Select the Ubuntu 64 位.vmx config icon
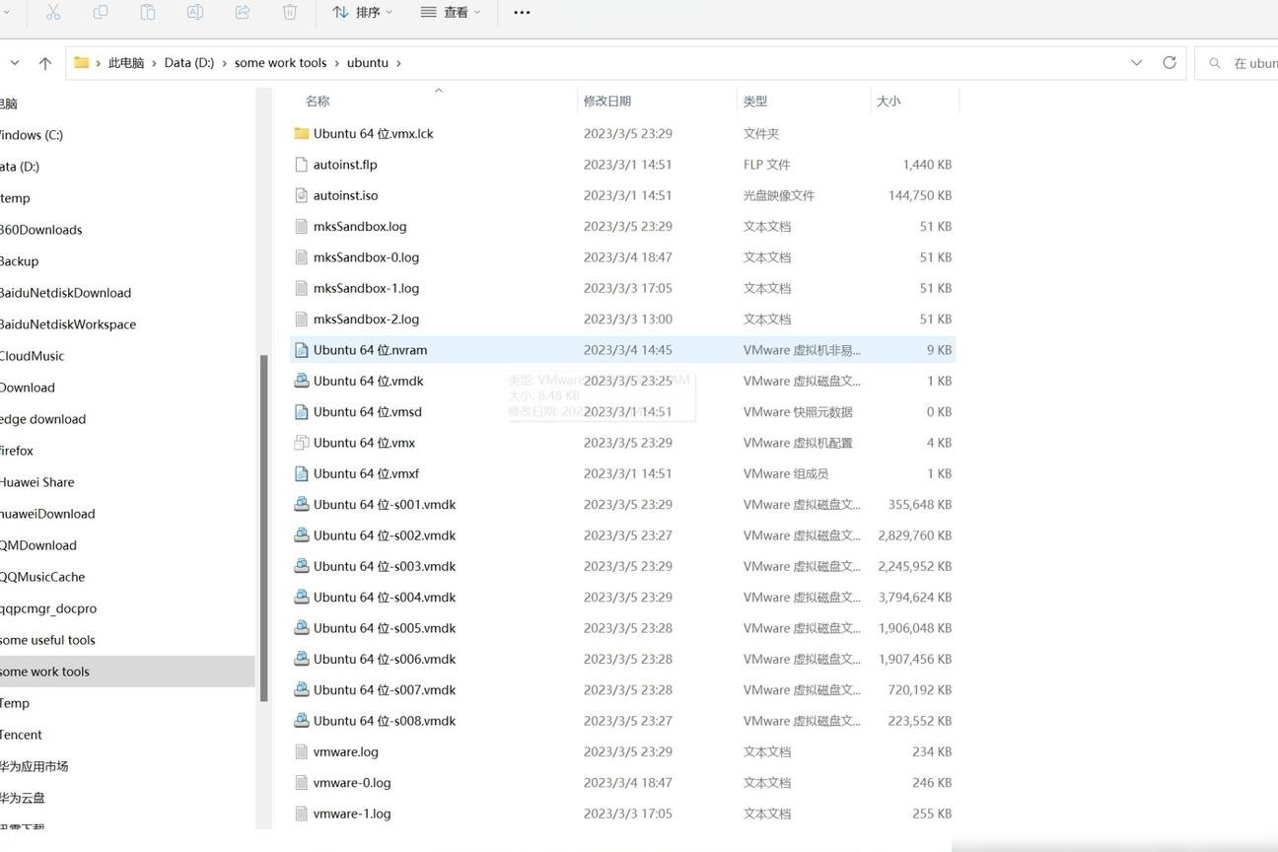The height and width of the screenshot is (852, 1278). pos(302,443)
